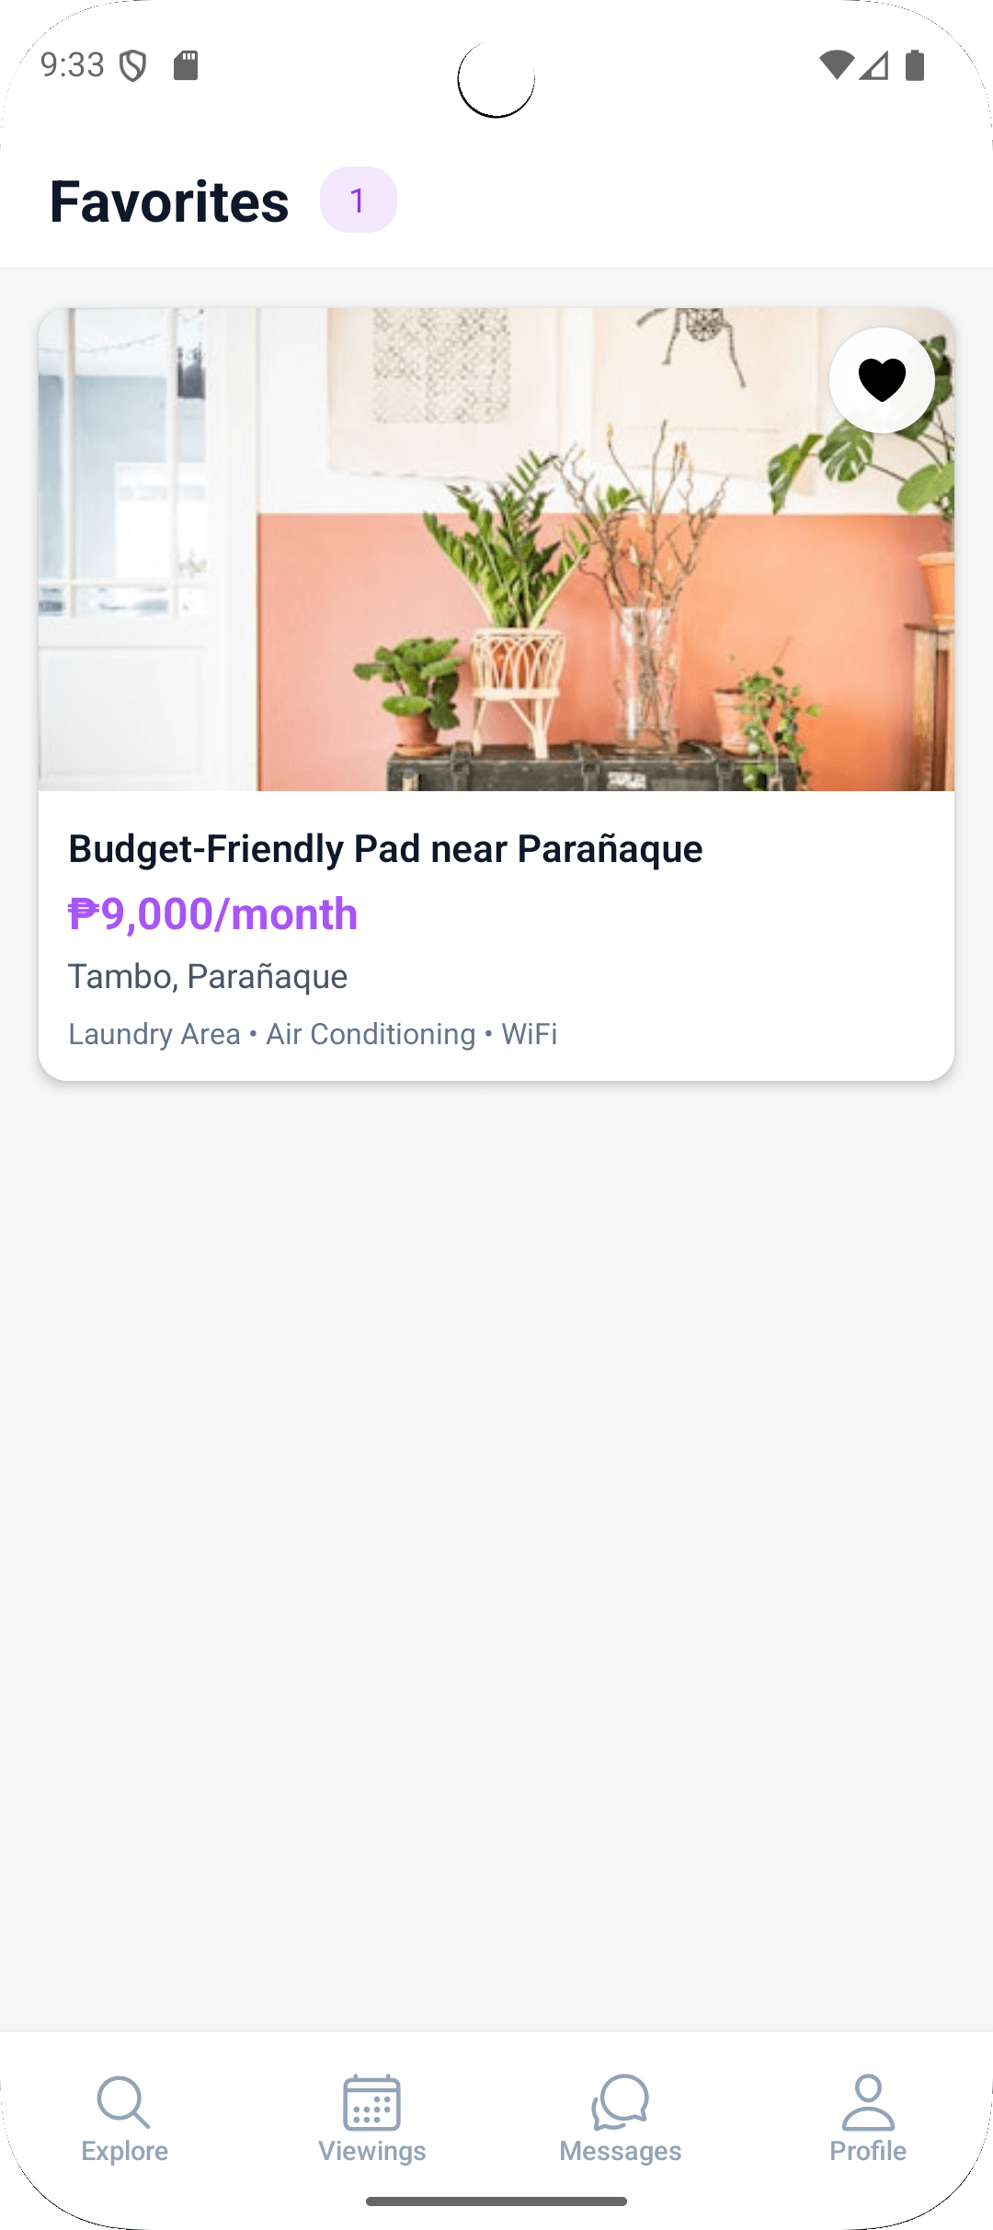Click the SD card status icon
Image resolution: width=993 pixels, height=2230 pixels.
click(187, 65)
